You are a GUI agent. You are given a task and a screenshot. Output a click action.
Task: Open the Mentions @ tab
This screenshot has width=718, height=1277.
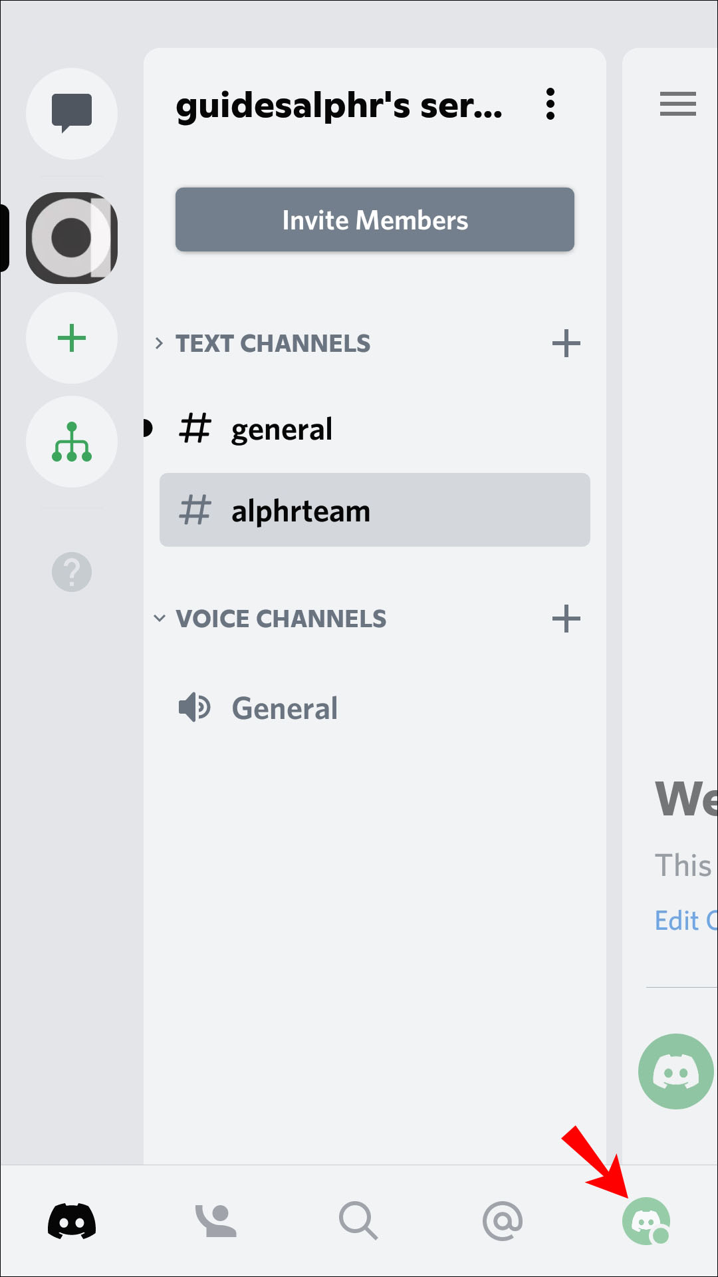pyautogui.click(x=503, y=1221)
